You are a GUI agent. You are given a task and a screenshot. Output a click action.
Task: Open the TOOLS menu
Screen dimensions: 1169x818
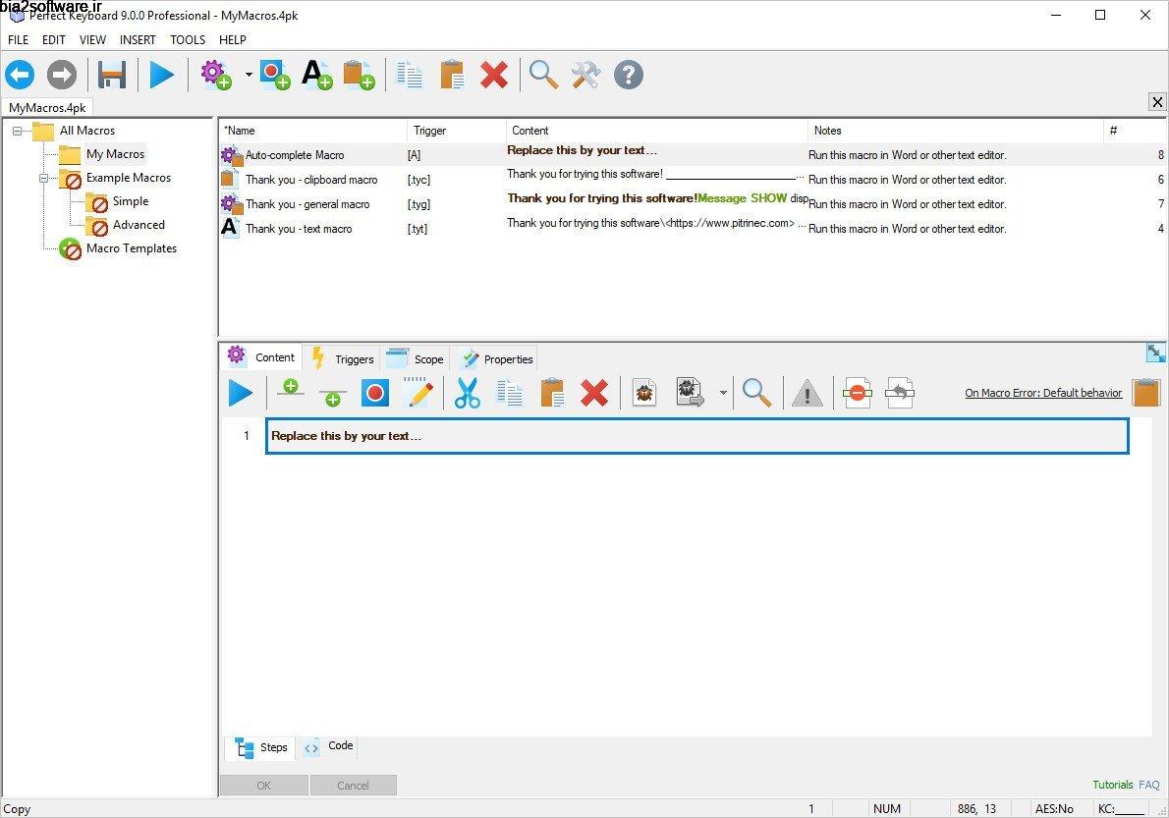pyautogui.click(x=188, y=40)
